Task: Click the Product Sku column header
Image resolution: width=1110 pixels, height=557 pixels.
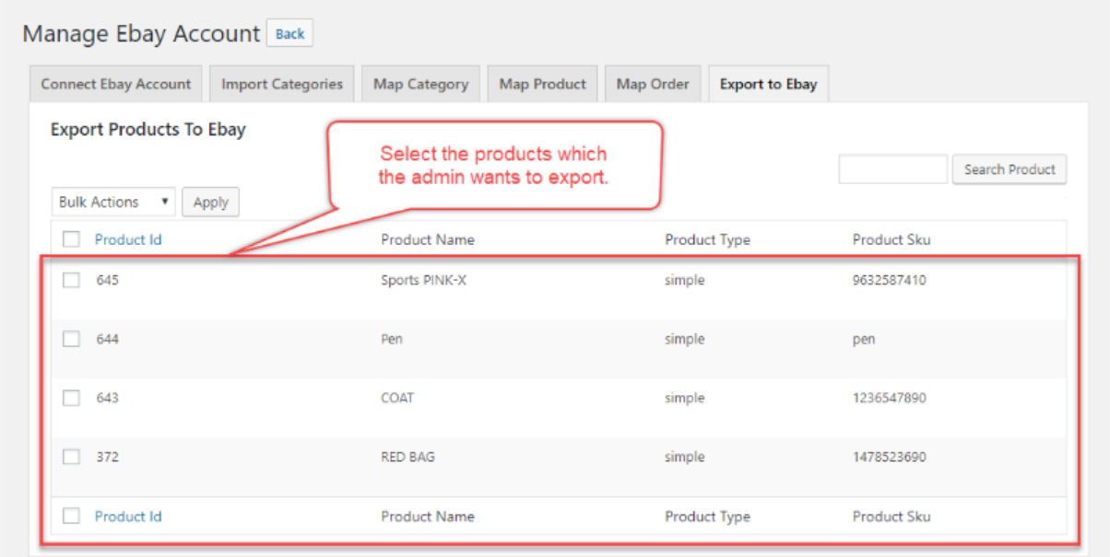Action: pyautogui.click(x=892, y=239)
